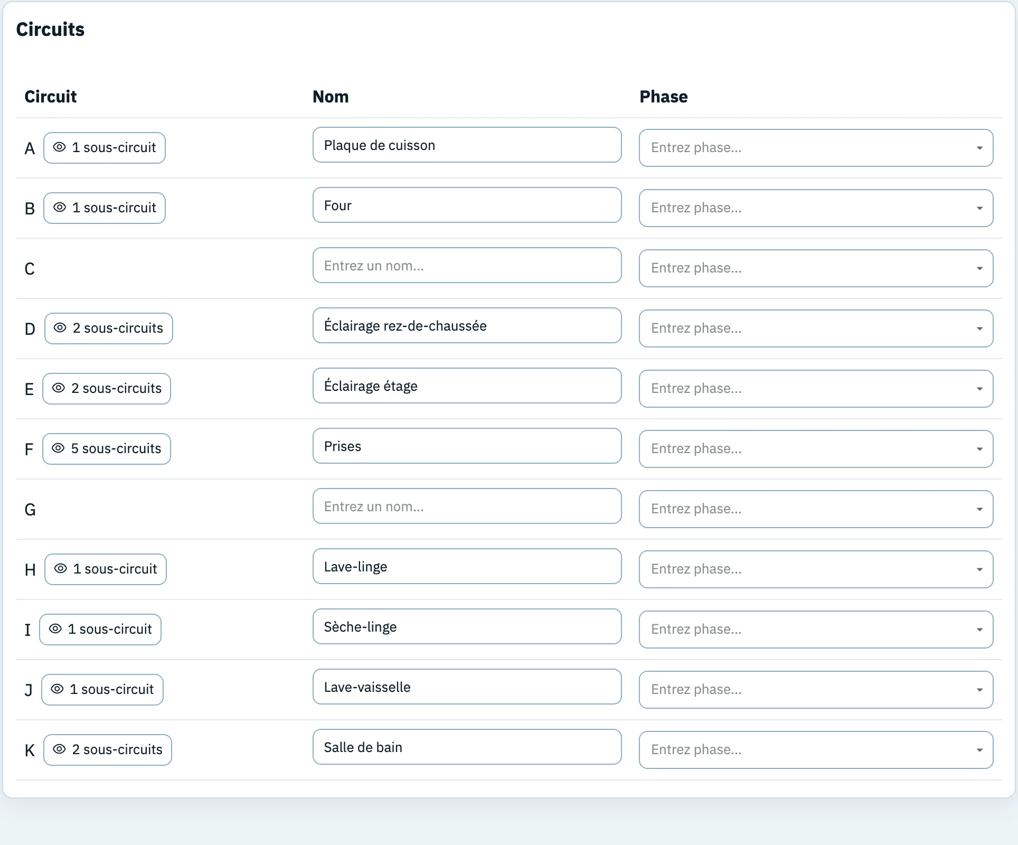Edit the Sèche-linge name field
This screenshot has width=1018, height=845.
[x=467, y=626]
